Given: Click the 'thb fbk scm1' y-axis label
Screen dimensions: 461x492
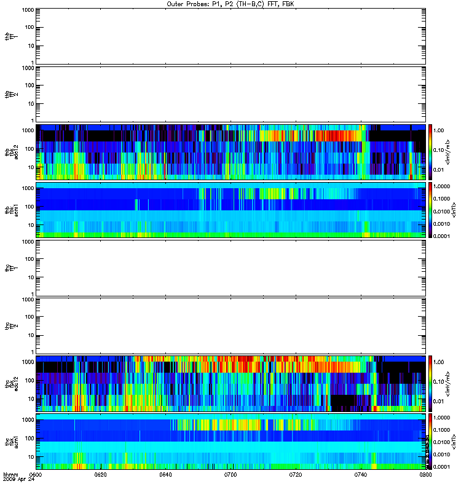Looking at the screenshot, I should point(11,210).
